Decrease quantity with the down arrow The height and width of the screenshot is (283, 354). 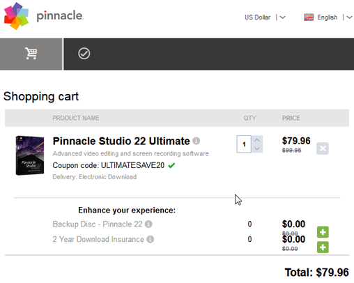257,148
